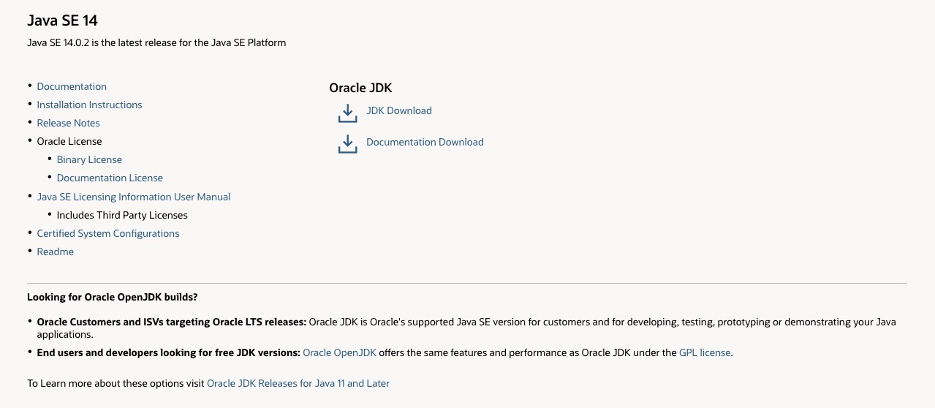Open the Readme link

(56, 252)
